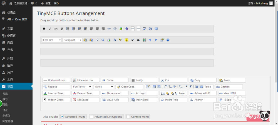Open the 撰写 writing settings submenu
Viewport: 278px width, 125px height.
[5, 99]
